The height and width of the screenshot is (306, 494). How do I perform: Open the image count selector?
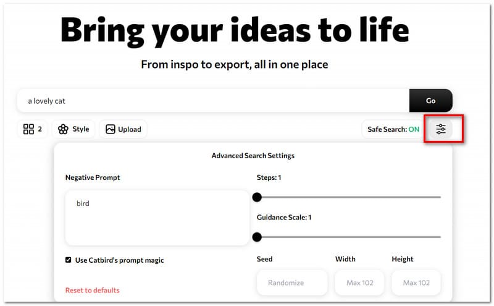point(33,129)
